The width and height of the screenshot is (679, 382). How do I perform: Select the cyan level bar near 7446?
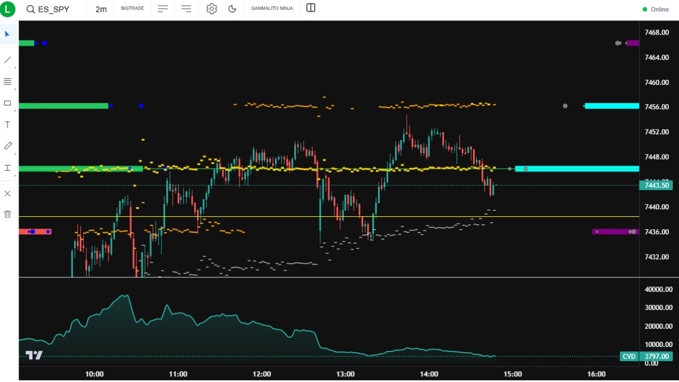point(577,169)
